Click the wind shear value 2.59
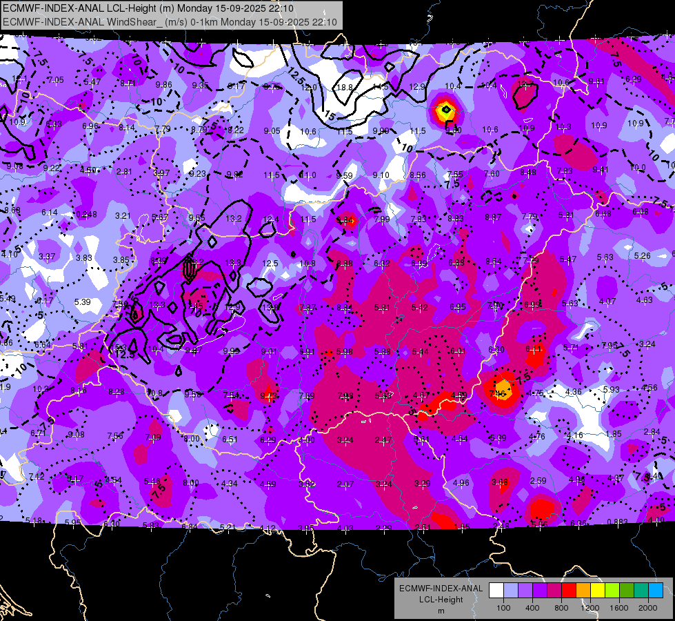This screenshot has width=675, height=621. pyautogui.click(x=538, y=480)
